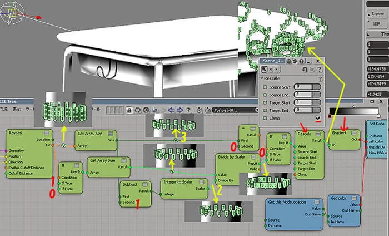Screen dimensions: 389x236
Task: Click the horseshoe revert icon in property panel
Action: [x=305, y=70]
